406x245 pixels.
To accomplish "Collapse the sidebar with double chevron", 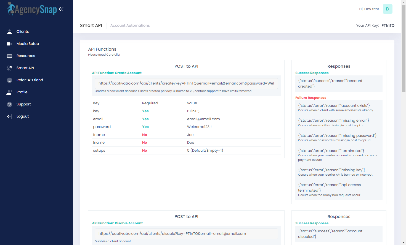I will (x=61, y=9).
